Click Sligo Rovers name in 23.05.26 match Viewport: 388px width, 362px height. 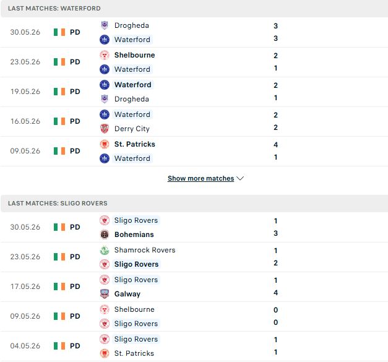point(136,264)
